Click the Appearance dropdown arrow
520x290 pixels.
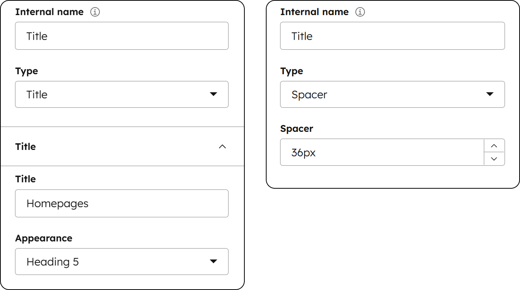click(213, 261)
